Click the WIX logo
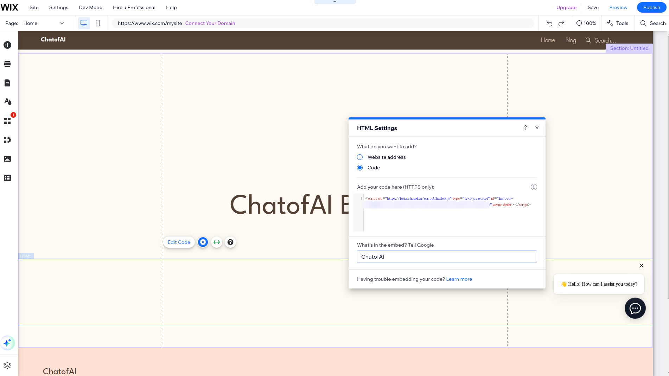 click(x=9, y=7)
